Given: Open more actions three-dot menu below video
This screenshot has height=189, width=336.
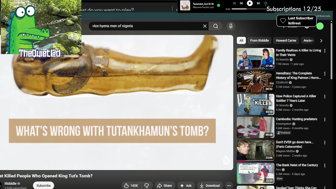Looking at the screenshot, I should click(229, 186).
